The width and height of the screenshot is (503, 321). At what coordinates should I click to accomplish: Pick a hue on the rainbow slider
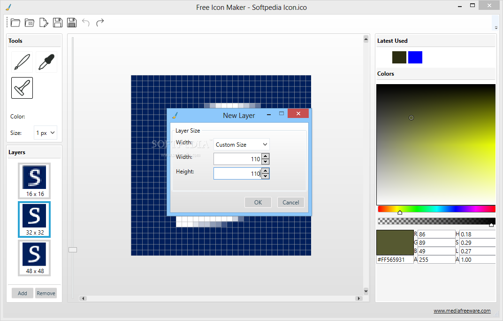click(436, 208)
